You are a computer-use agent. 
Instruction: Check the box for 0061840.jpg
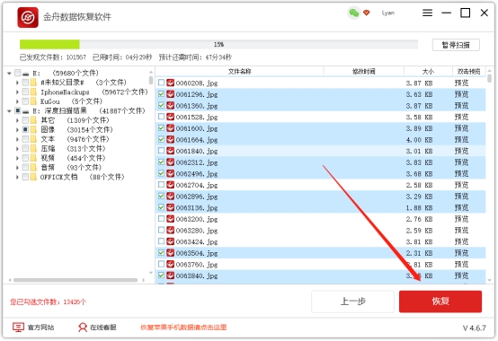point(161,151)
